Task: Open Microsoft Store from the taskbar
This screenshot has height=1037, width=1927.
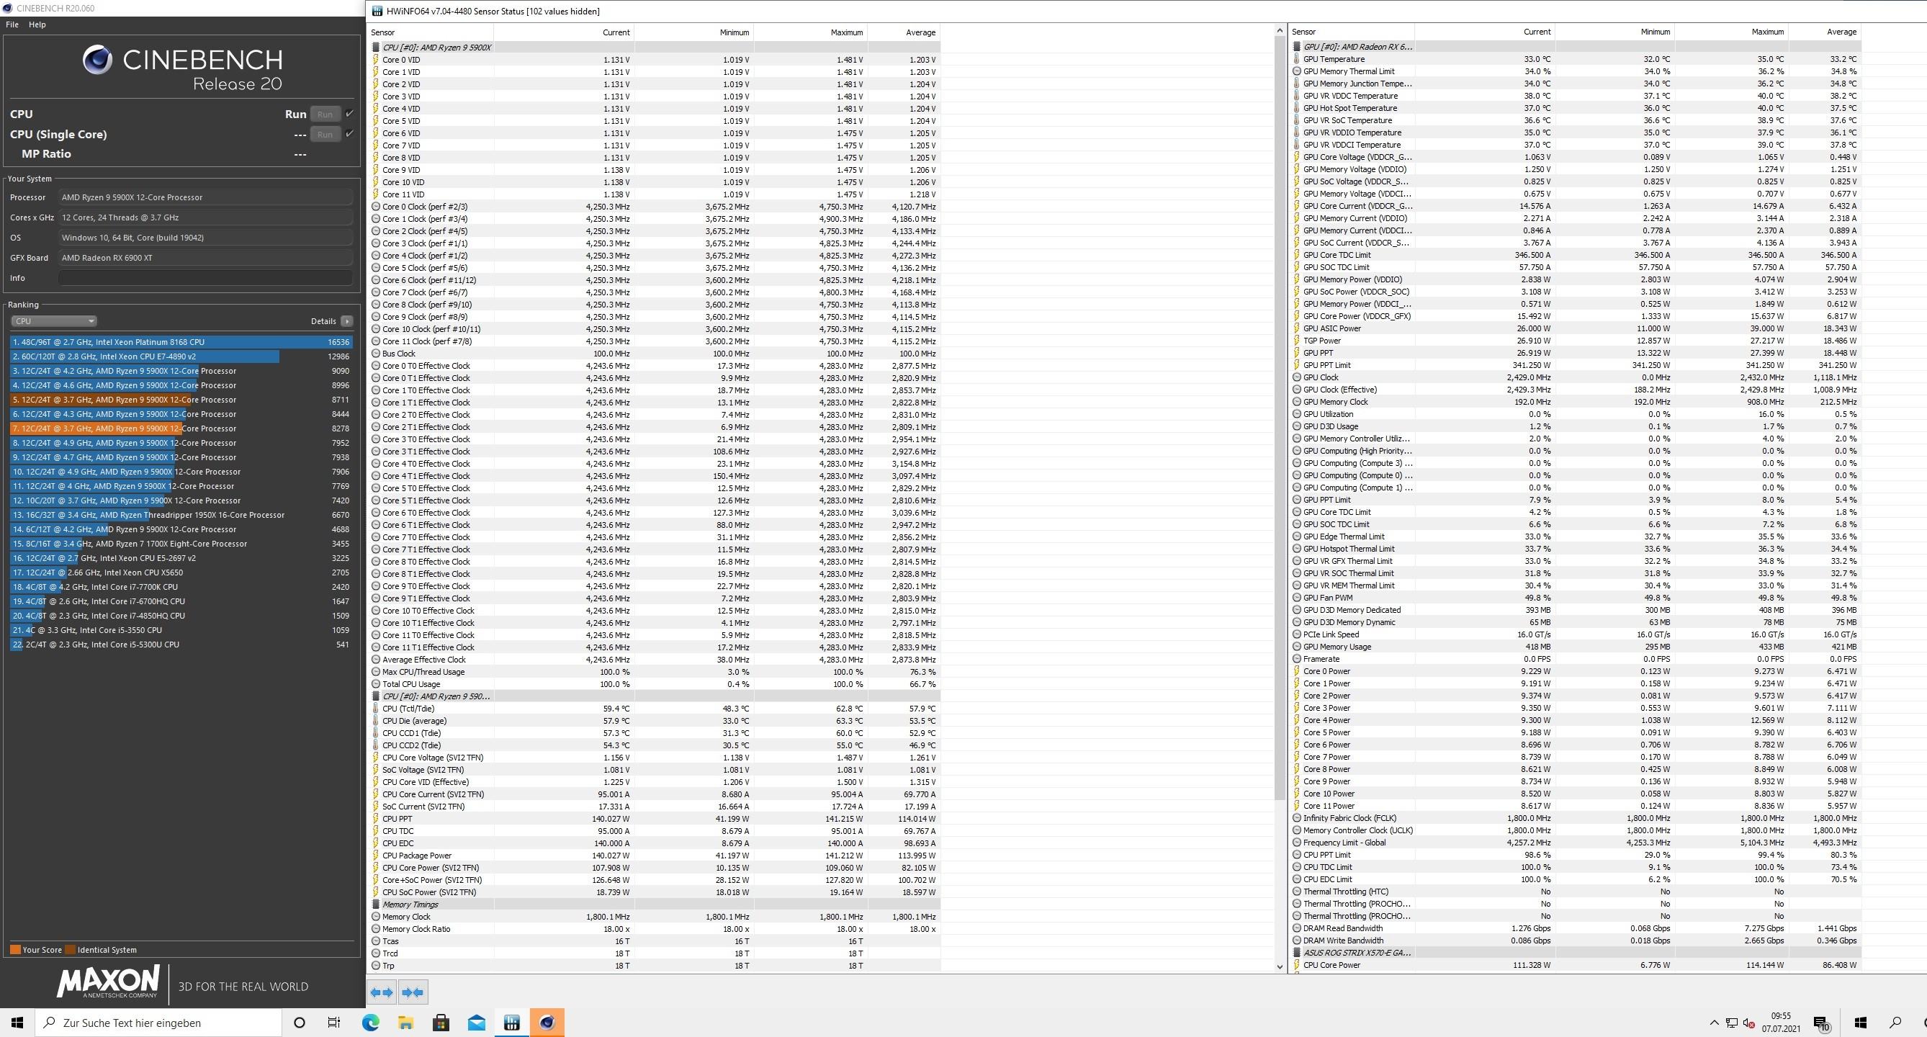Action: pos(441,1022)
